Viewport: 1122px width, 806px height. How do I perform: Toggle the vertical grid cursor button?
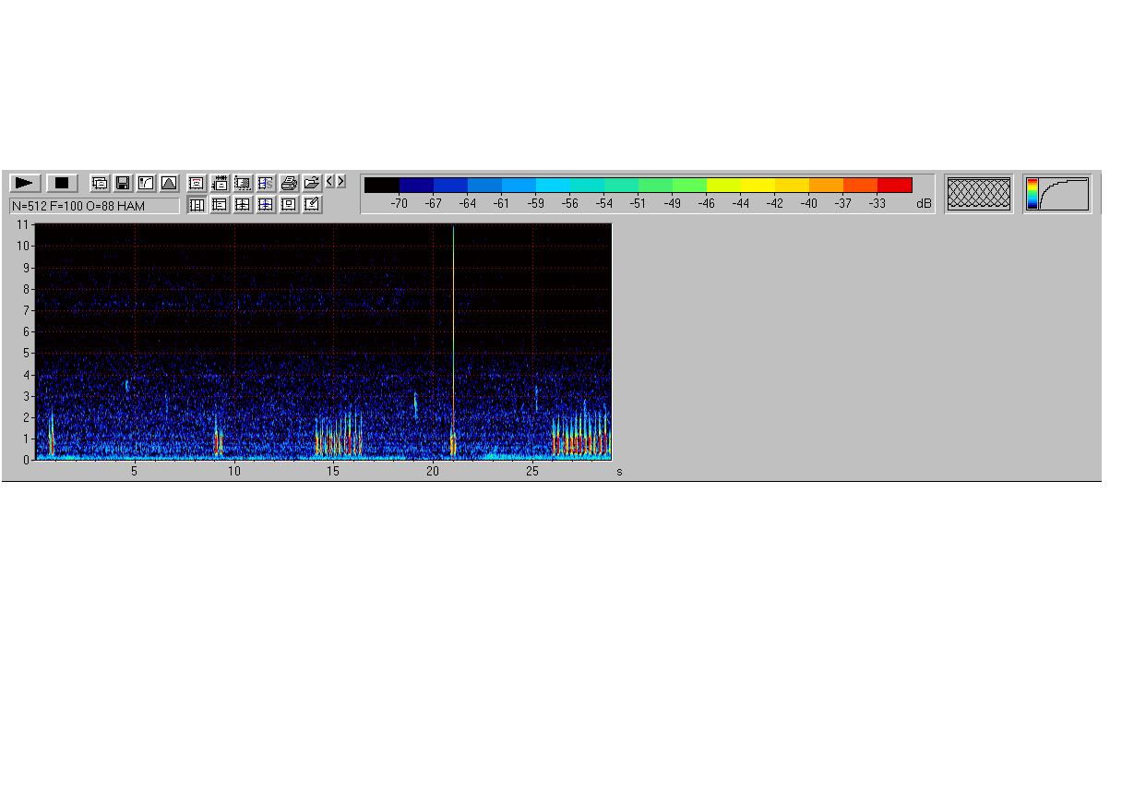tap(197, 205)
